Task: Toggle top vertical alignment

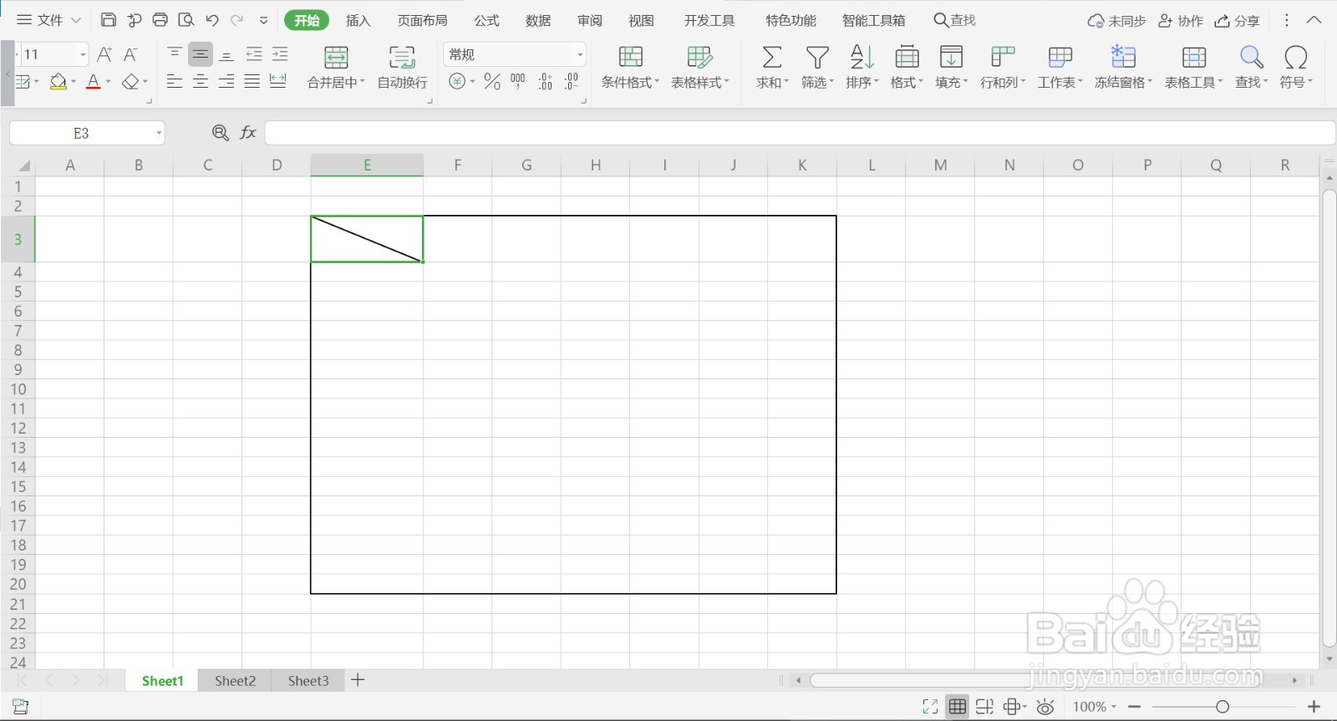Action: (x=175, y=54)
